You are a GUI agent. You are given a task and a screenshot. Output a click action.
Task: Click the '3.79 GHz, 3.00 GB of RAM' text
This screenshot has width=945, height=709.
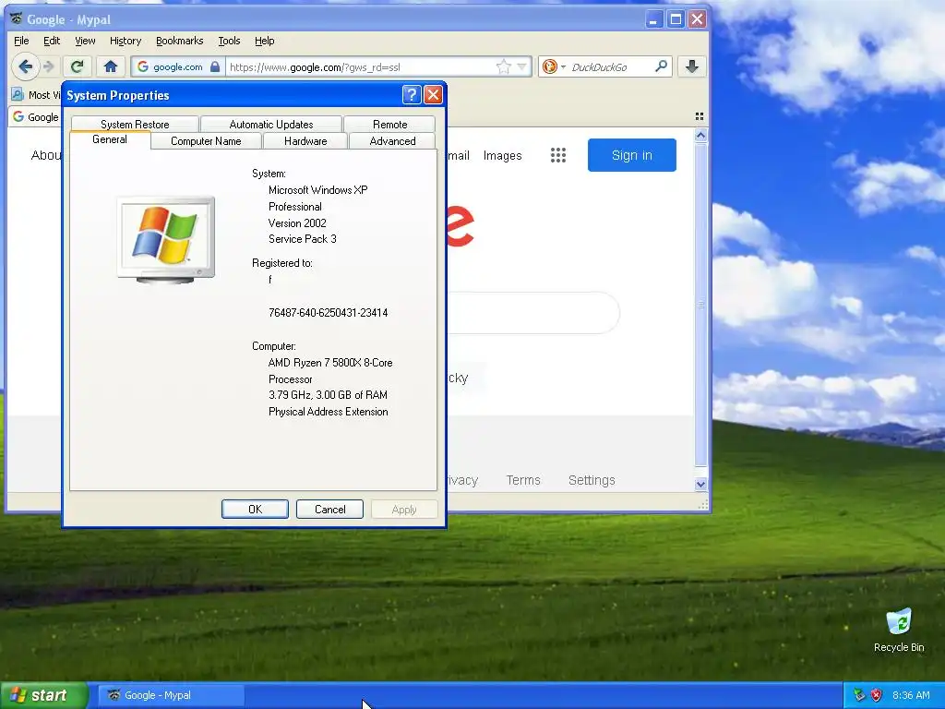(328, 395)
